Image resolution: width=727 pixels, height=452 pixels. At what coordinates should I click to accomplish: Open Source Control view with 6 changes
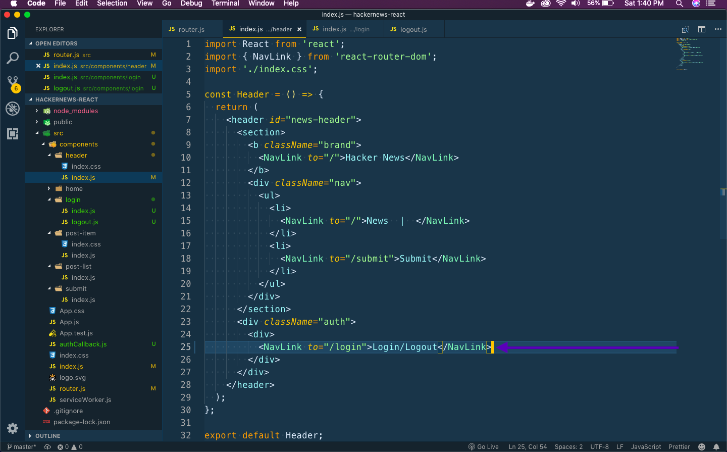point(13,83)
